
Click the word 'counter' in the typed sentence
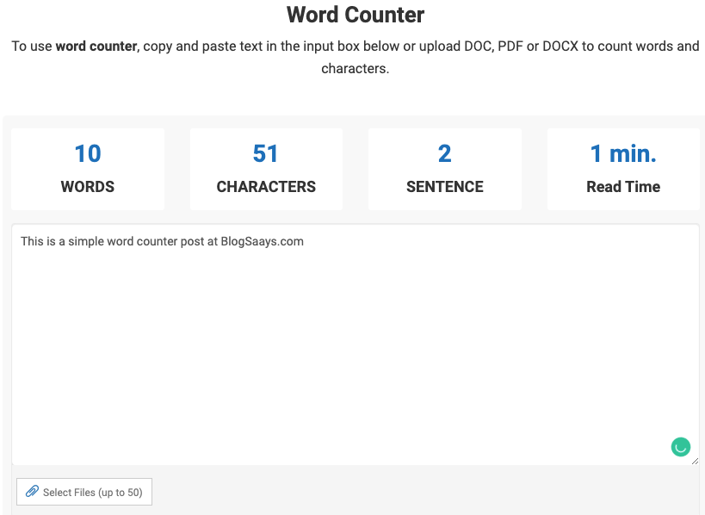(156, 241)
